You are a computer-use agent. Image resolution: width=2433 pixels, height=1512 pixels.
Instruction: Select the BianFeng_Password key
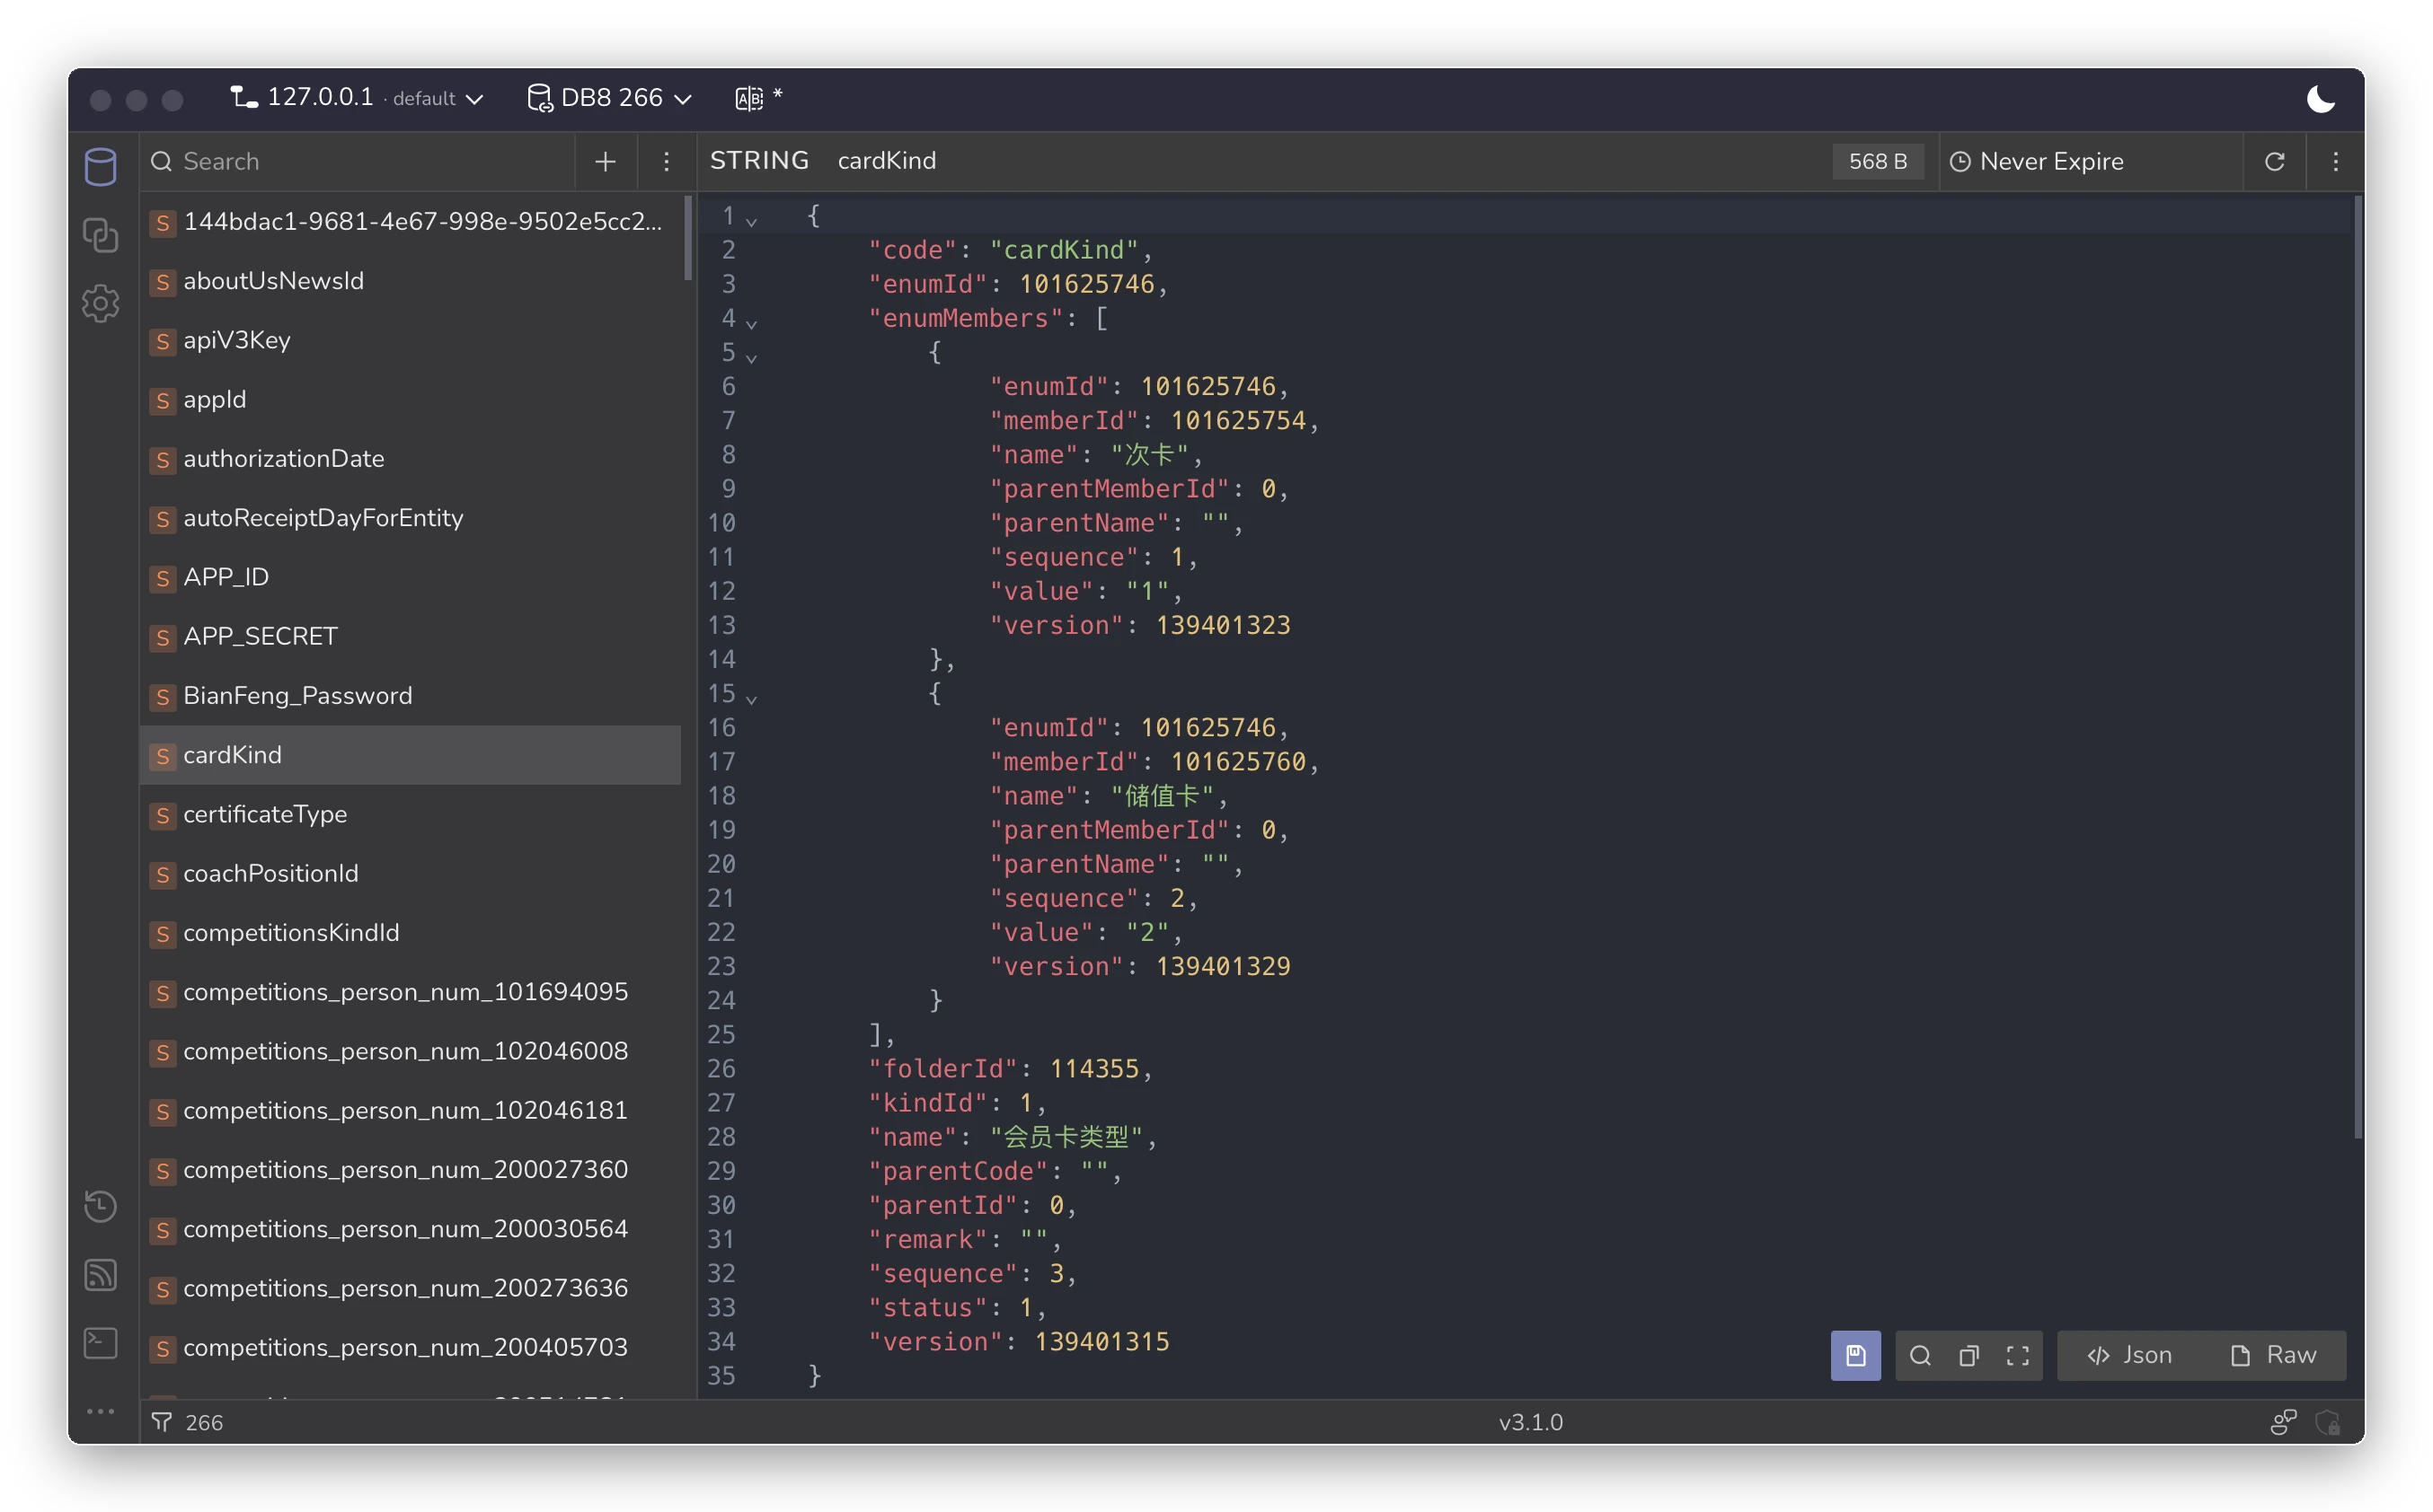pos(411,696)
